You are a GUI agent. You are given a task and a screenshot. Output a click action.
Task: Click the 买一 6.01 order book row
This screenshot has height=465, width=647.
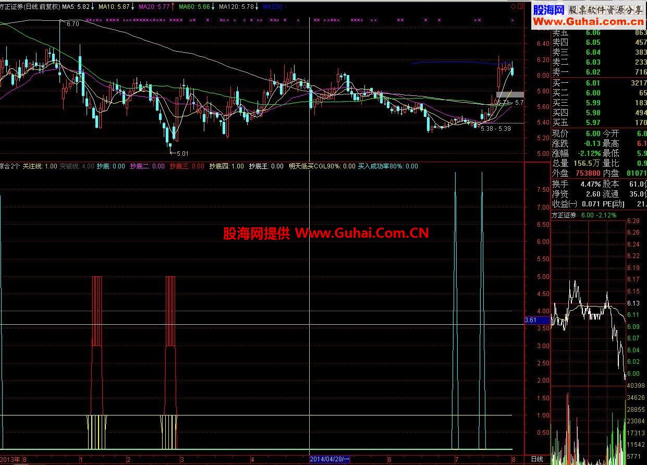coord(599,83)
